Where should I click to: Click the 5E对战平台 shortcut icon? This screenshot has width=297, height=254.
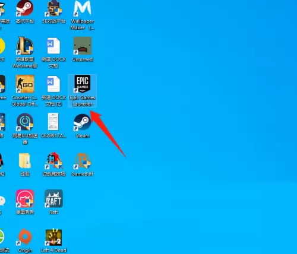(53, 8)
